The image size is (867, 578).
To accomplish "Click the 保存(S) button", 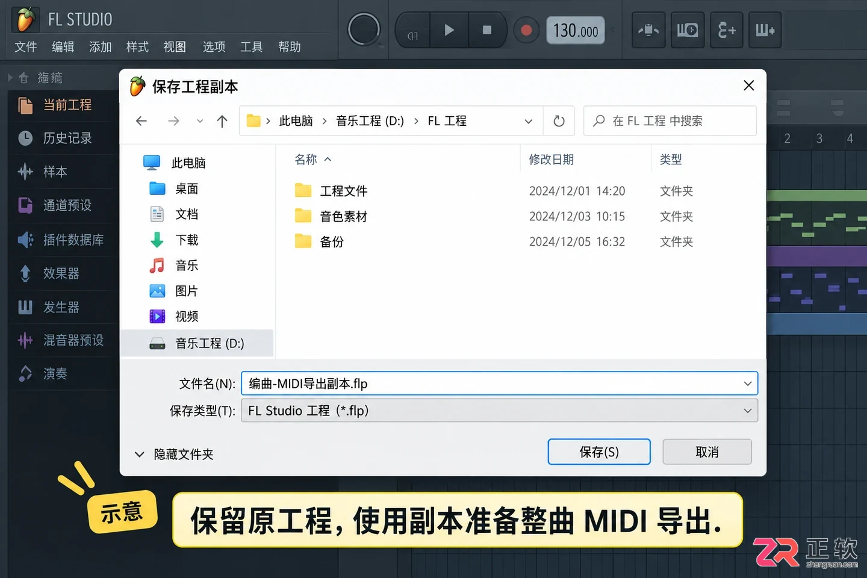I will [599, 452].
